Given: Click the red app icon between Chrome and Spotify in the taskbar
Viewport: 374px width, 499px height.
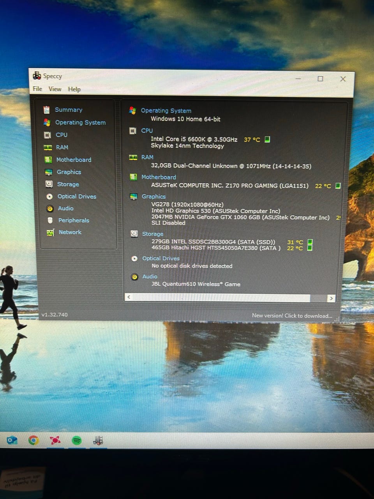Looking at the screenshot, I should (55, 441).
